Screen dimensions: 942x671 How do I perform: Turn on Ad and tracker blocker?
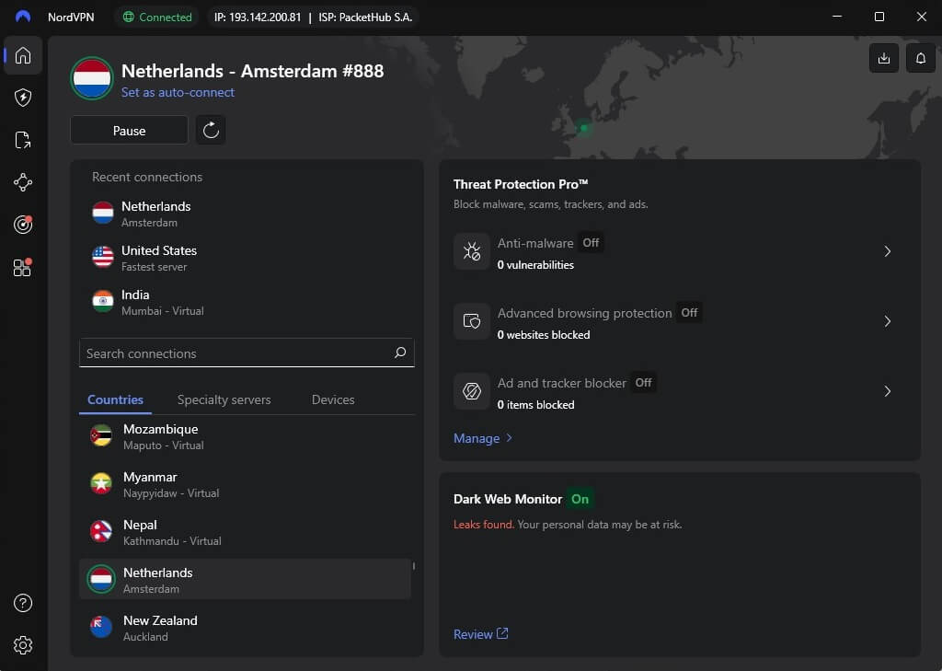(643, 383)
